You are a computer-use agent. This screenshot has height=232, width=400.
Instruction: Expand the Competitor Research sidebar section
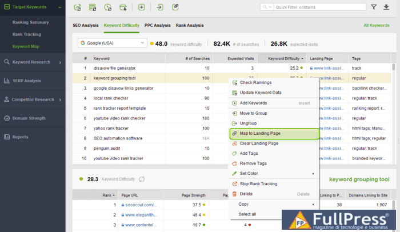pos(59,99)
